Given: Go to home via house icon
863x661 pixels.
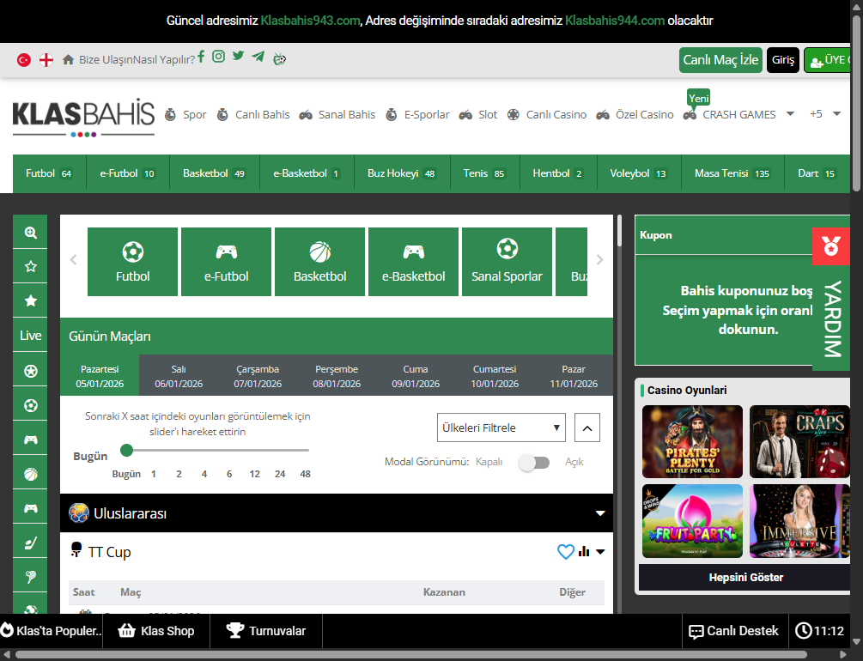Looking at the screenshot, I should 68,59.
